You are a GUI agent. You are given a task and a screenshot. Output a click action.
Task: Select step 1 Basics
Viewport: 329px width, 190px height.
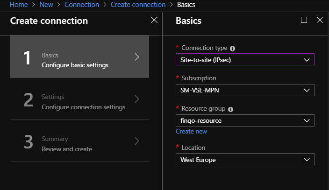[79, 57]
